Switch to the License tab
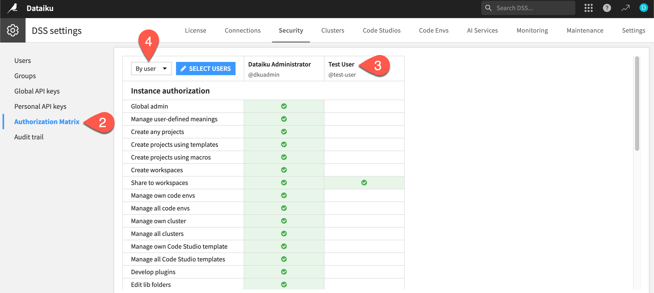This screenshot has height=293, width=654. pyautogui.click(x=195, y=30)
